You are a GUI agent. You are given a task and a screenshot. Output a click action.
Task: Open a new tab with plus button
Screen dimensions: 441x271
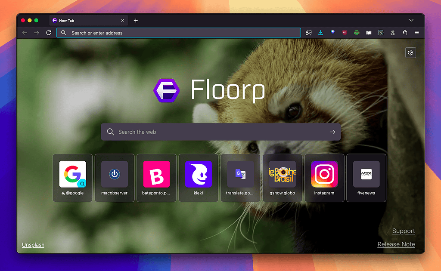[x=136, y=20]
